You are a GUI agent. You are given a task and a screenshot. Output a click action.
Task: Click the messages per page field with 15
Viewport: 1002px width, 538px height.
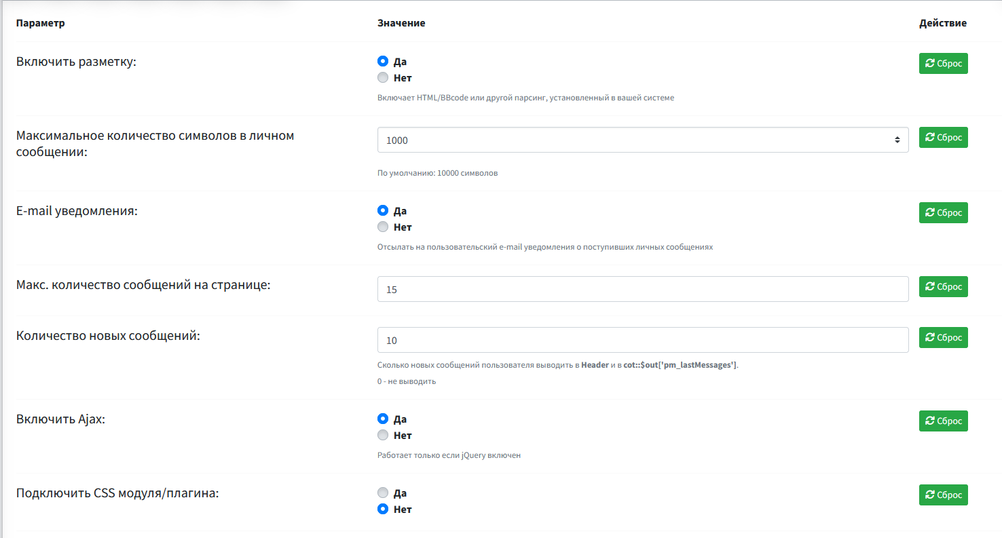[642, 289]
